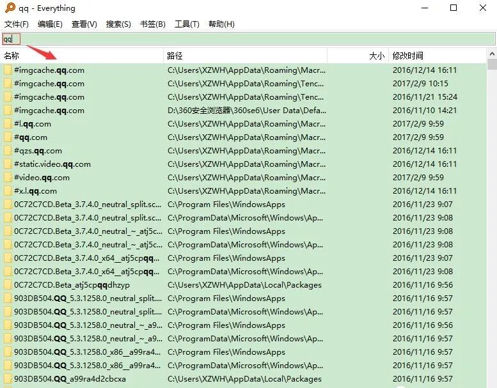Image resolution: width=497 pixels, height=388 pixels.
Task: Select the #qzs.qq.com result name
Action: (x=38, y=151)
